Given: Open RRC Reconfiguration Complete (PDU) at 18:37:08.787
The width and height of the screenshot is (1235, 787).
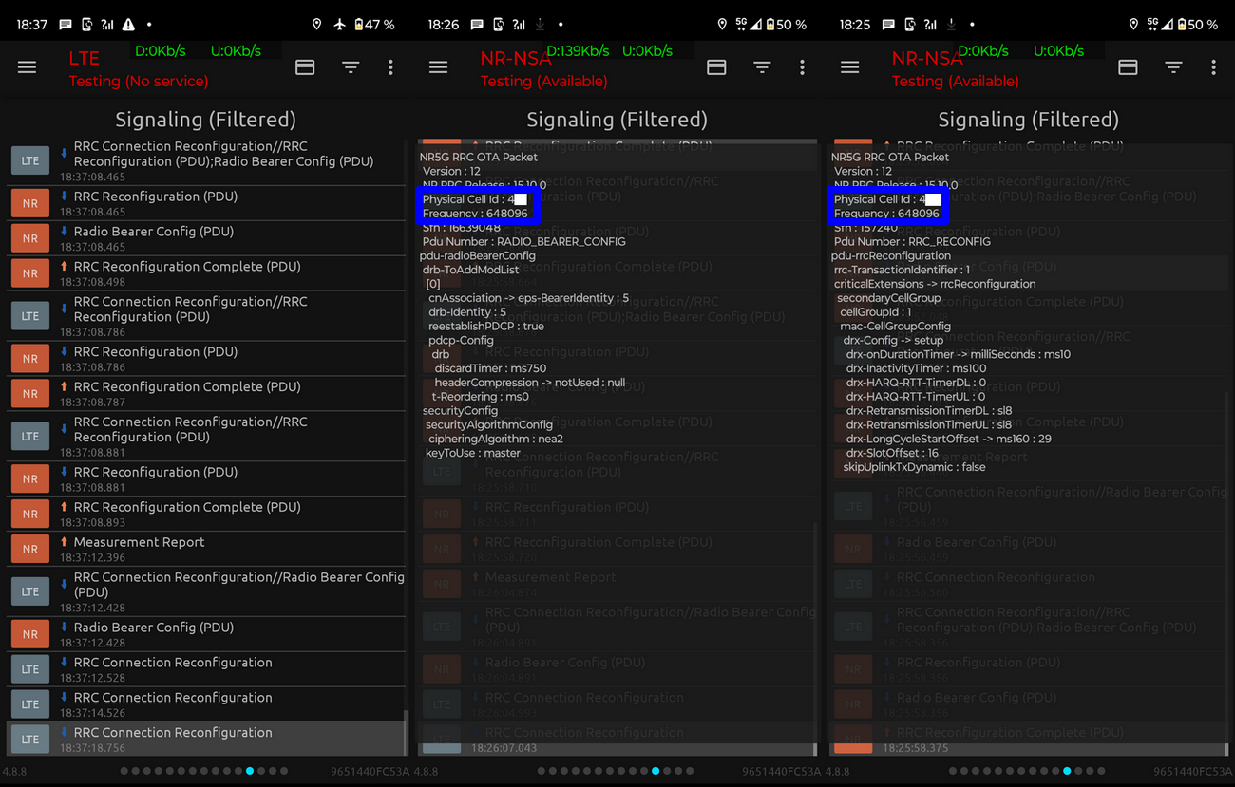Looking at the screenshot, I should tap(206, 394).
